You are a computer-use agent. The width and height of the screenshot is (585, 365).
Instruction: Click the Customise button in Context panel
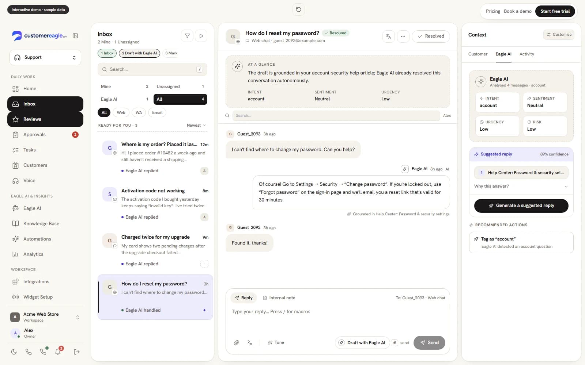click(559, 35)
